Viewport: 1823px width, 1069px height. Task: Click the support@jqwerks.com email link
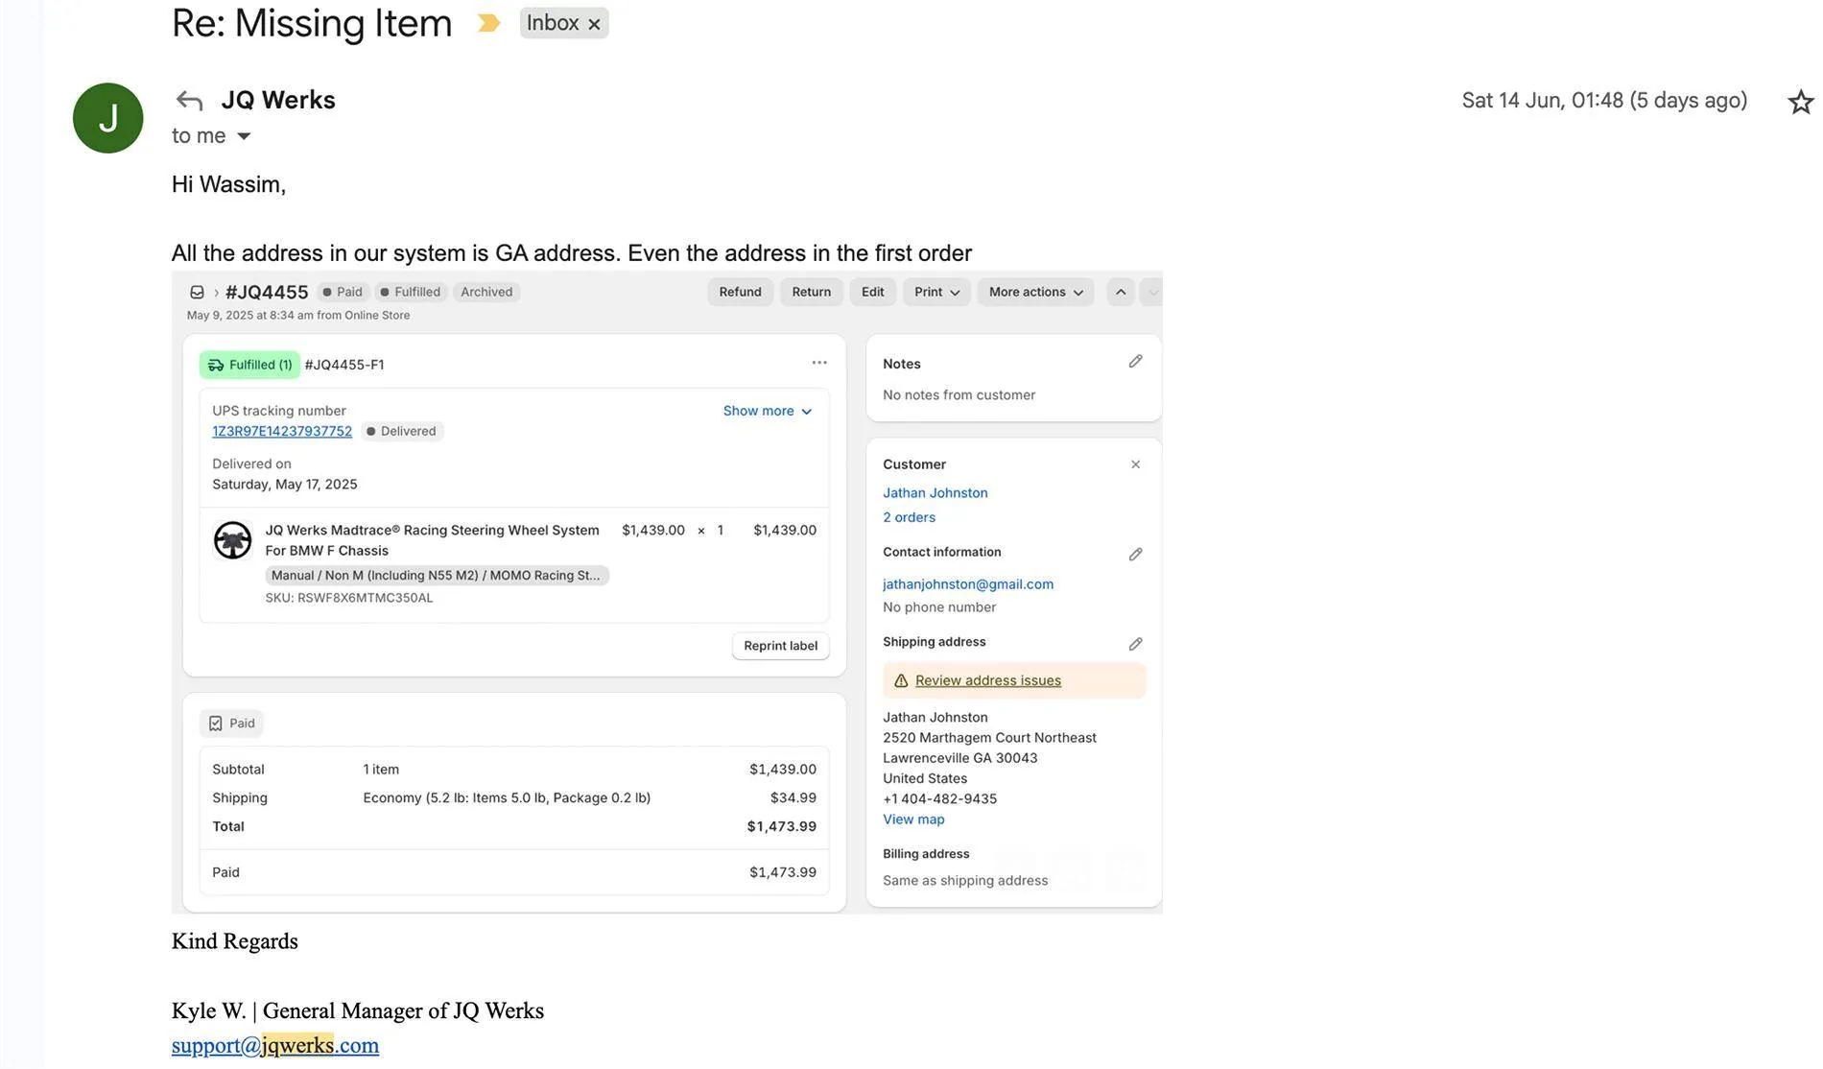[275, 1045]
